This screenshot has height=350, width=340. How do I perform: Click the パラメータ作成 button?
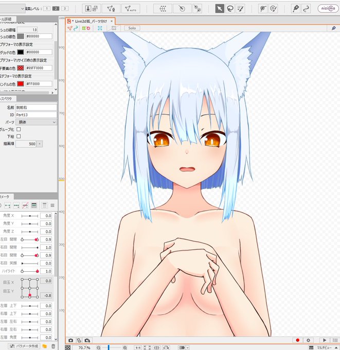(24, 346)
